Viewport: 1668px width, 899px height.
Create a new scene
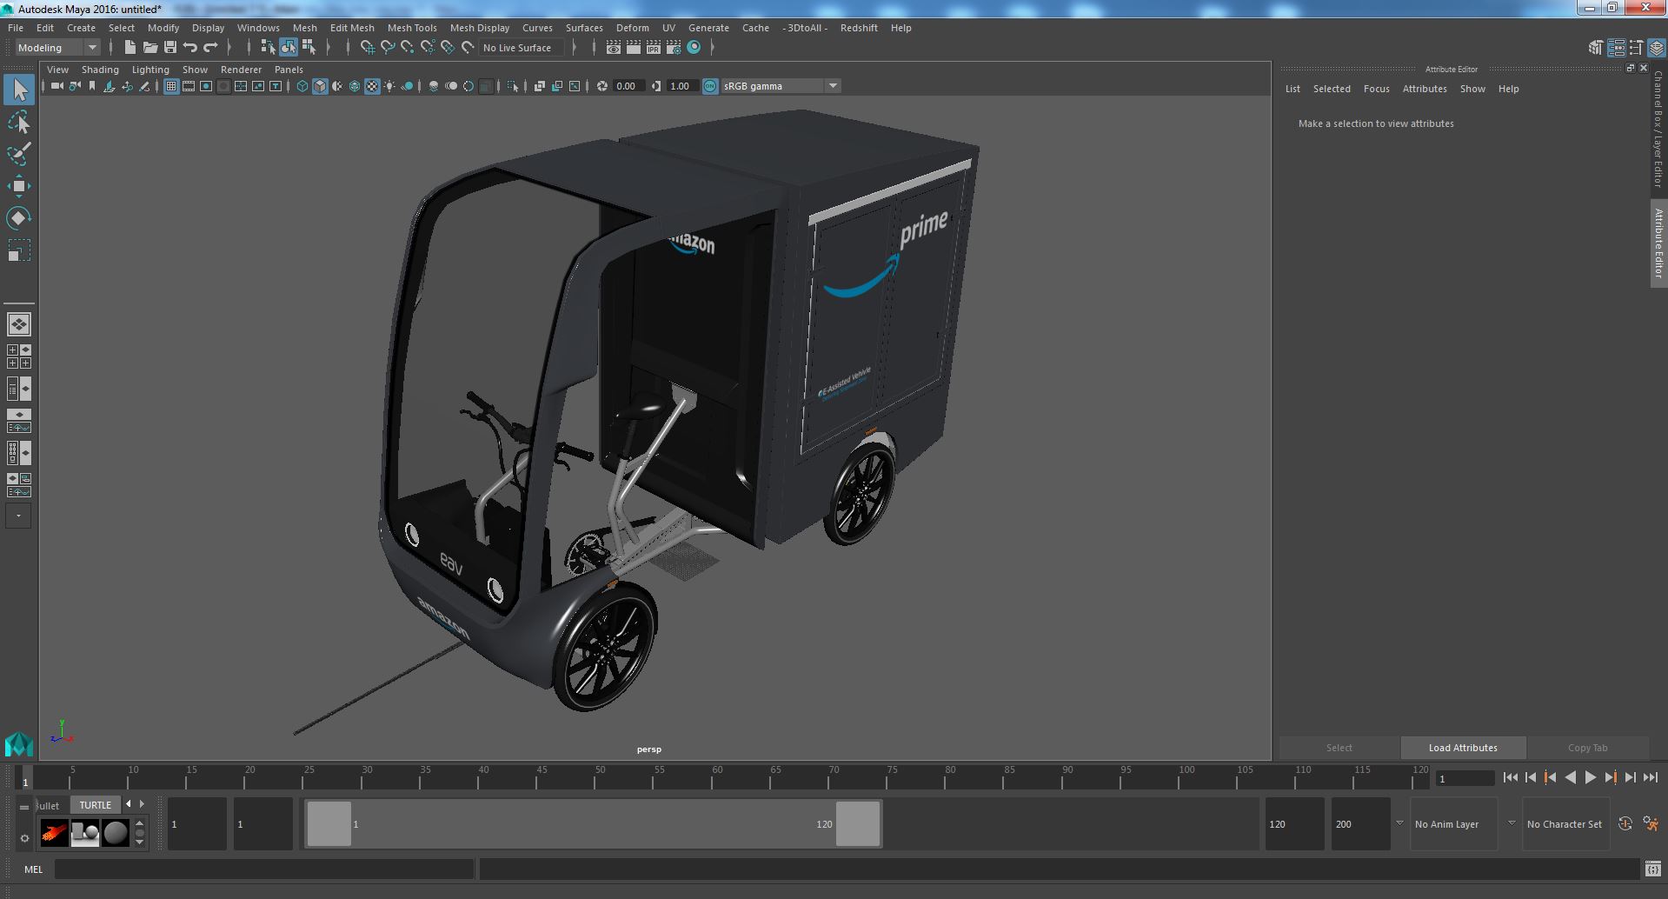(130, 48)
